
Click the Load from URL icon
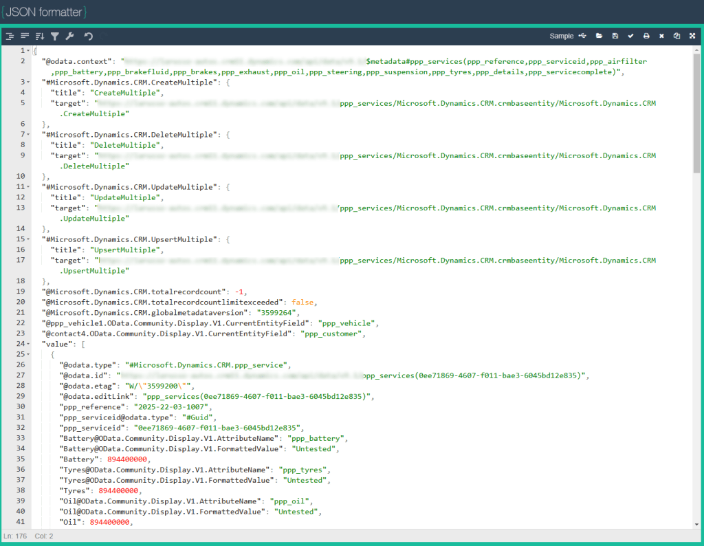pos(583,36)
